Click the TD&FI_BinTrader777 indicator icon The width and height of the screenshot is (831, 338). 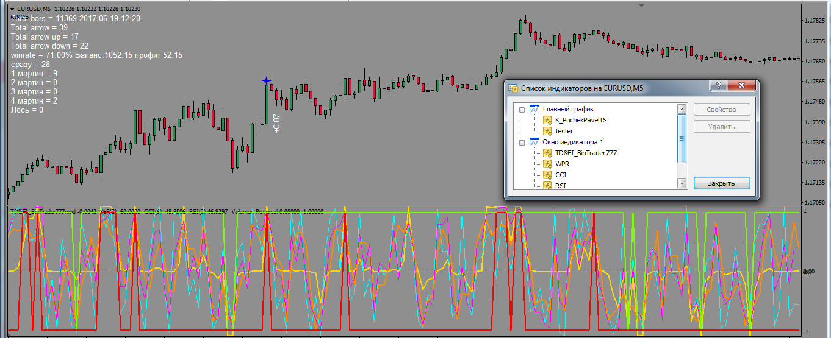click(547, 153)
